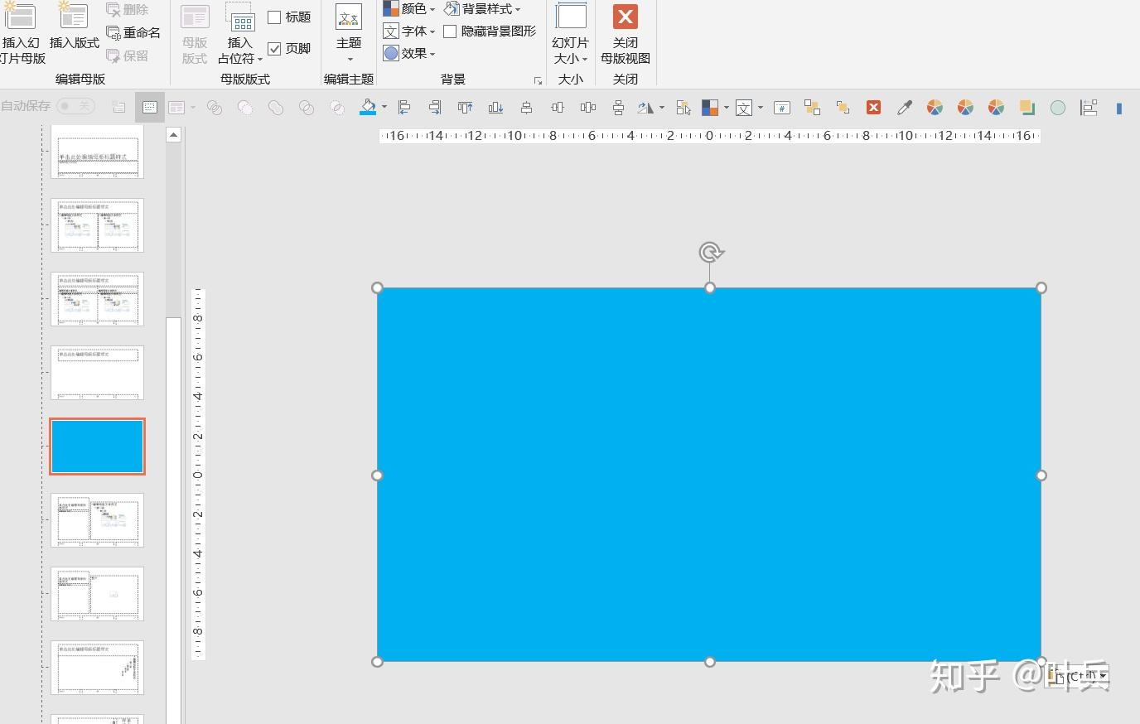This screenshot has height=724, width=1140.
Task: Select the Content with Caption layout thumbnail
Action: [97, 520]
